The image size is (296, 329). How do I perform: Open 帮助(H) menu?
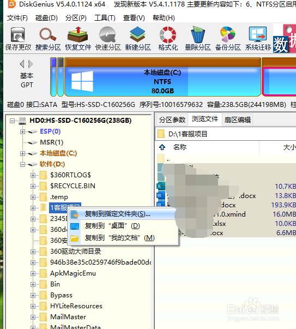[x=164, y=18]
